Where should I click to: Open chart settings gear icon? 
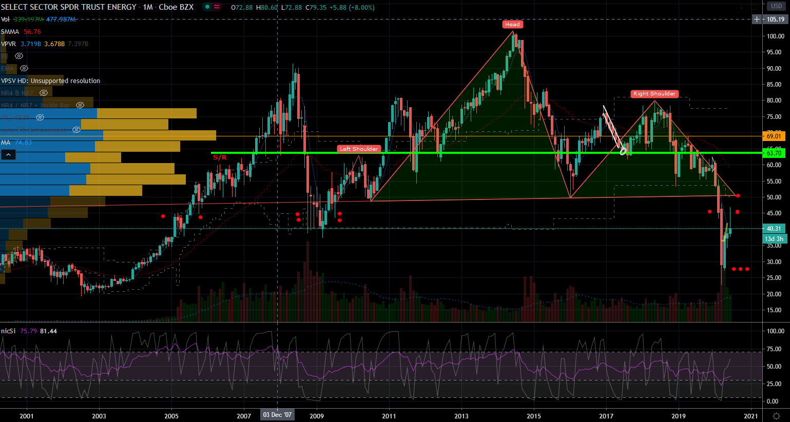[776, 416]
